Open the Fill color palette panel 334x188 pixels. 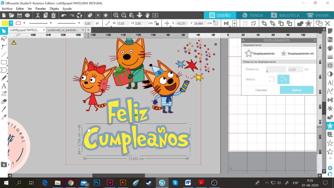click(330, 48)
